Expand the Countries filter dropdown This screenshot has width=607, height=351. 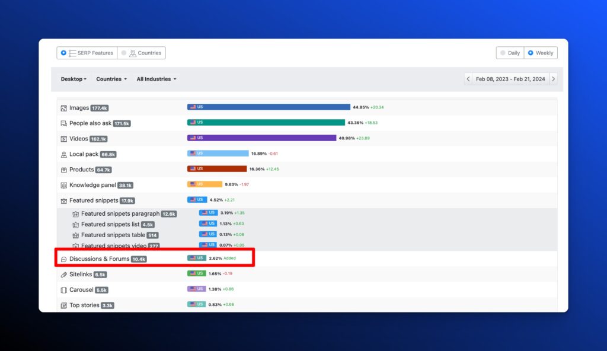[111, 79]
